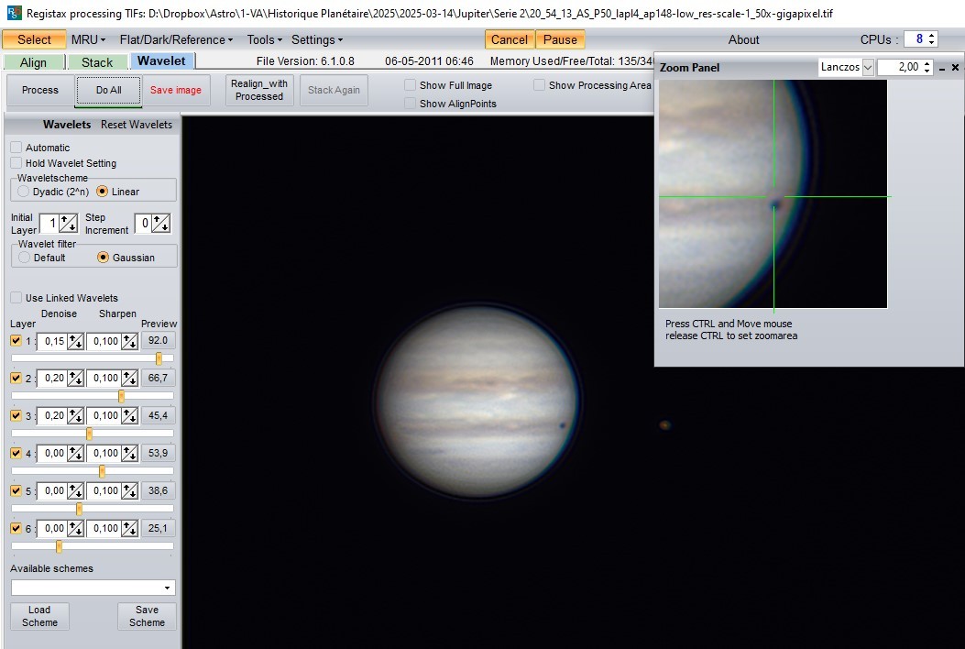This screenshot has height=649, width=965.
Task: Open the Tools menu
Action: pos(265,39)
